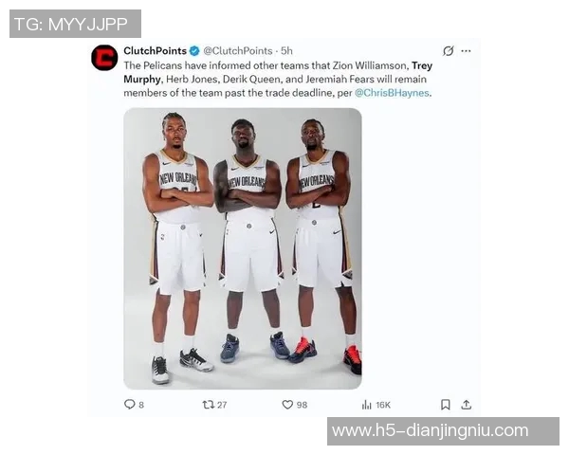Open the @ClutchPoints handle
Screen dimensions: 569x455
(238, 51)
